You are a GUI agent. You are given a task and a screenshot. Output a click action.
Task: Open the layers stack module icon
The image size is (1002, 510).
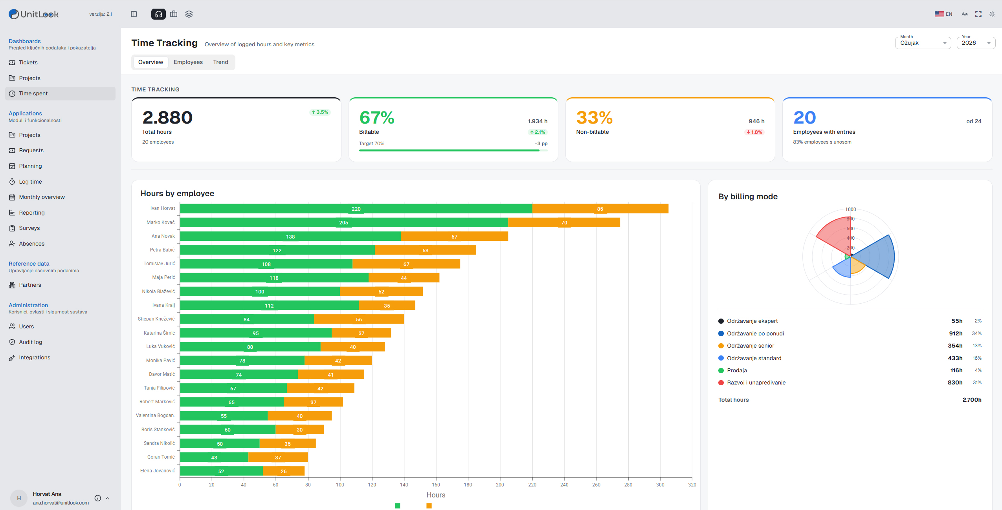(x=189, y=14)
